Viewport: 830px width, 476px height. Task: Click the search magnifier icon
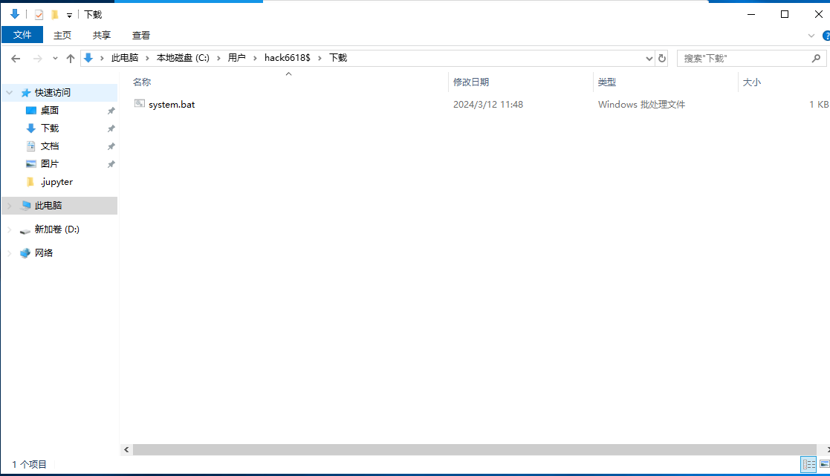[x=816, y=58]
